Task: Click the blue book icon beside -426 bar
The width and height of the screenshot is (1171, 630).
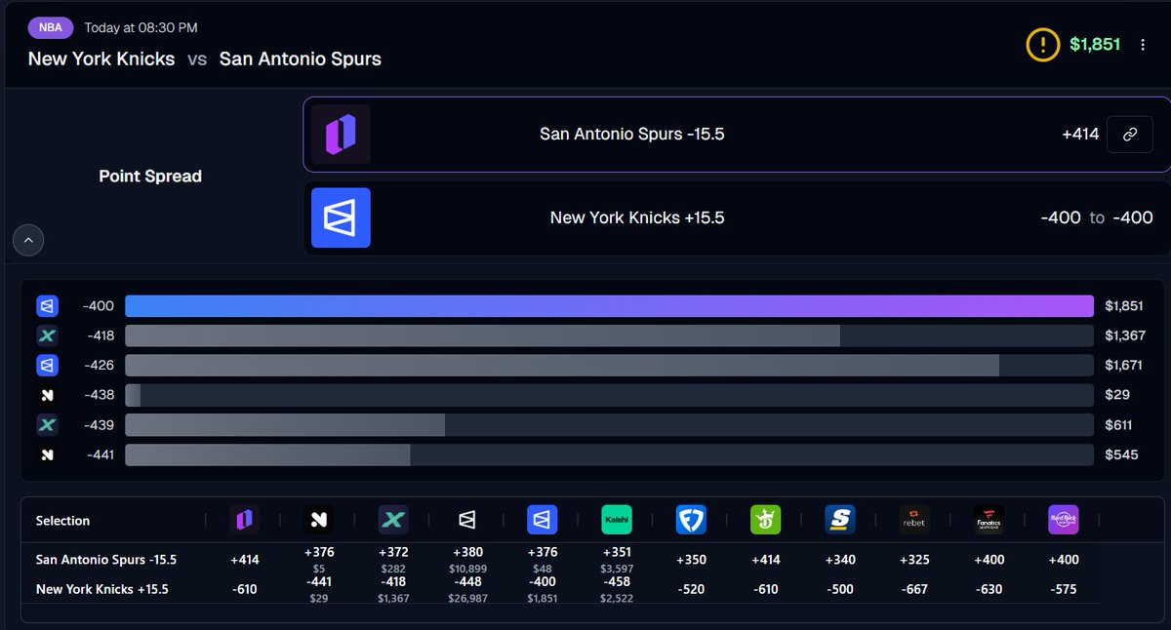Action: click(x=47, y=366)
